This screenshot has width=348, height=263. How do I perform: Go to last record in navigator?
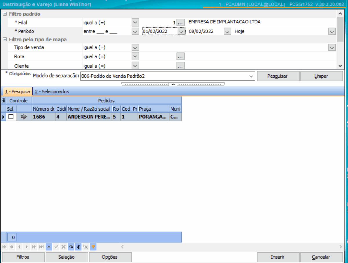point(41,247)
